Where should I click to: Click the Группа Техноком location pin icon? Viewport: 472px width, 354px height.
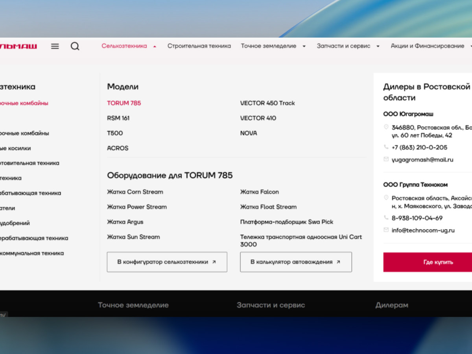pyautogui.click(x=386, y=198)
